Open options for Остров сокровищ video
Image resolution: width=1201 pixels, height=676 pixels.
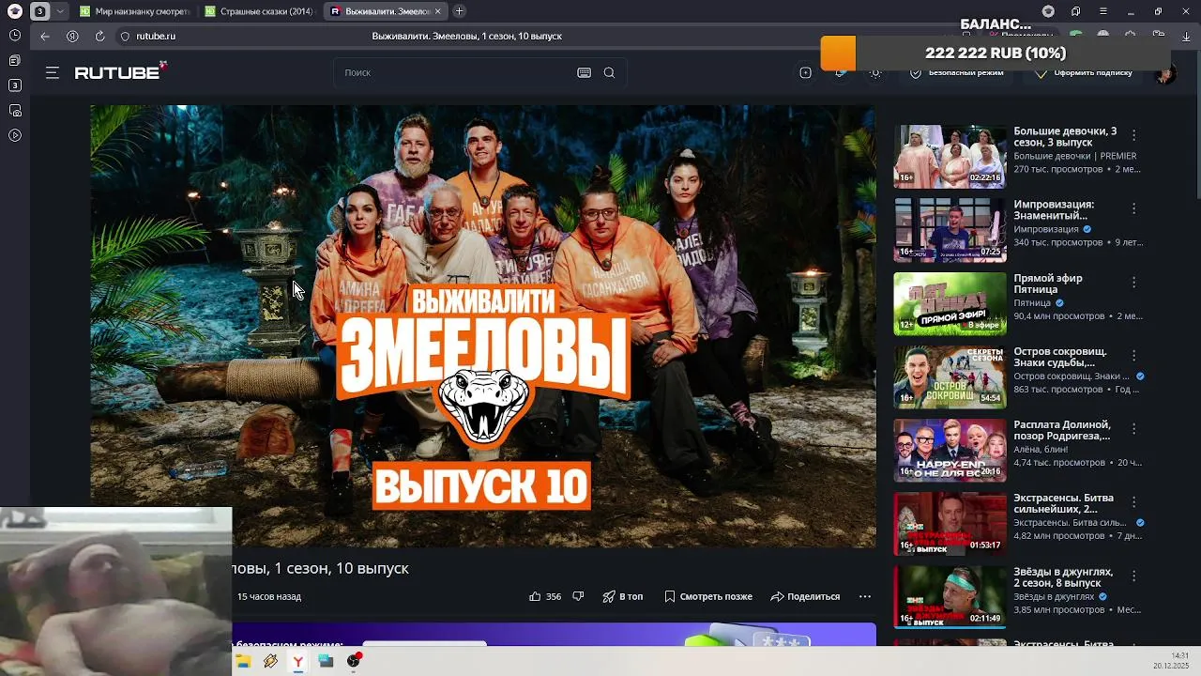pyautogui.click(x=1133, y=355)
